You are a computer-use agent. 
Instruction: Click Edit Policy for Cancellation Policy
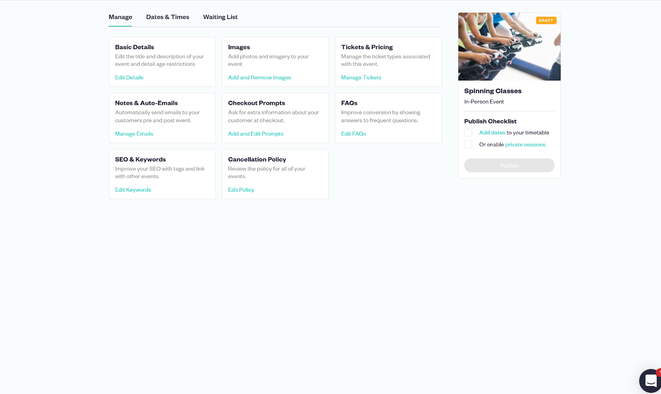(241, 189)
